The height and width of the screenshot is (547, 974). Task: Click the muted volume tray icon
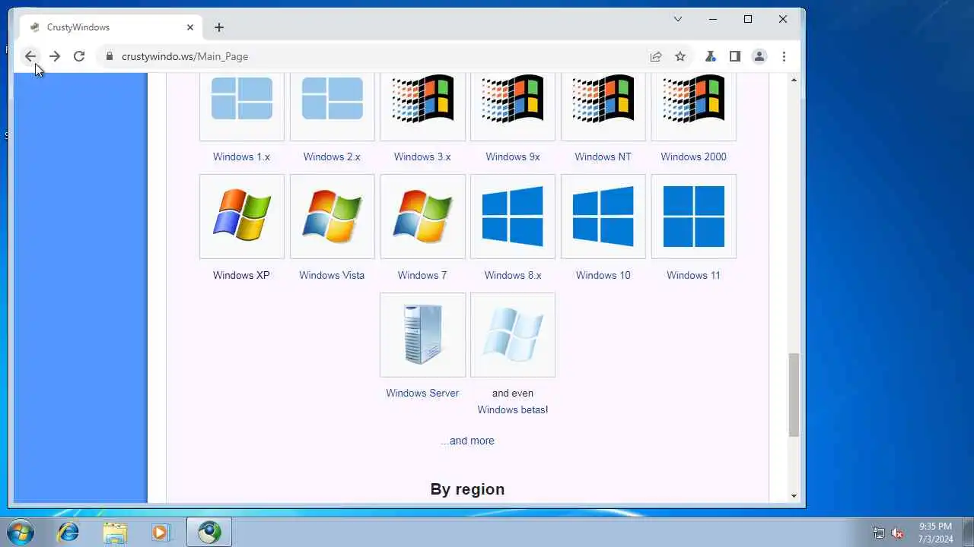pyautogui.click(x=898, y=533)
